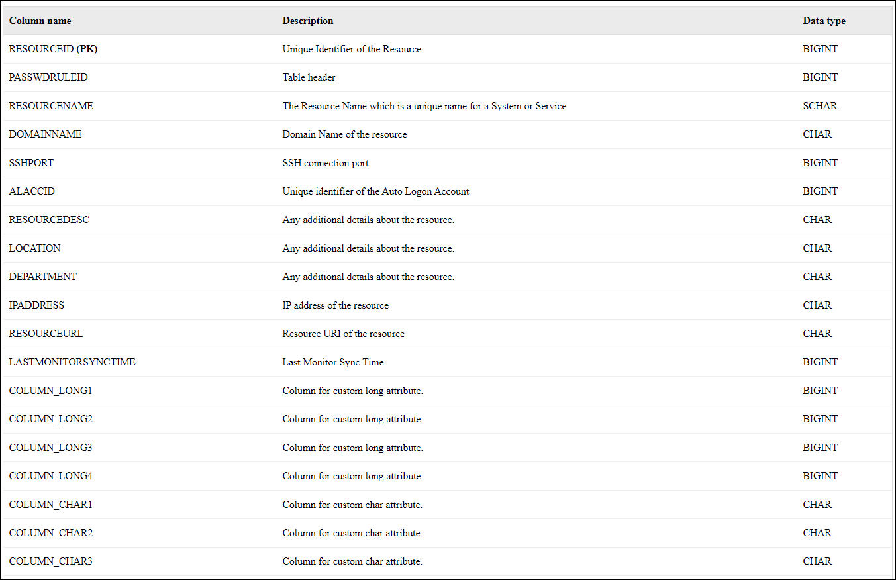Select the RESOURCEDESC cell

pos(49,220)
